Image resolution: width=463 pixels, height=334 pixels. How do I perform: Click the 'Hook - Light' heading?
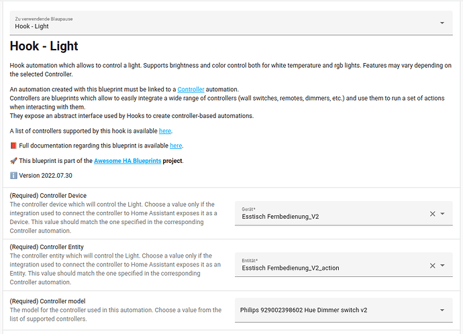44,46
